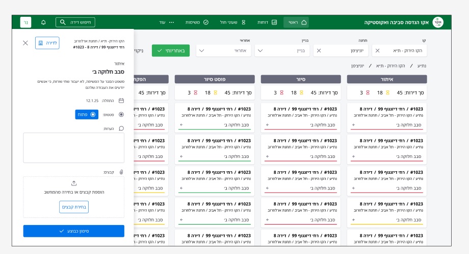This screenshot has width=469, height=254.
Task: Click the לדירה button in the side panel
Action: pos(47,43)
